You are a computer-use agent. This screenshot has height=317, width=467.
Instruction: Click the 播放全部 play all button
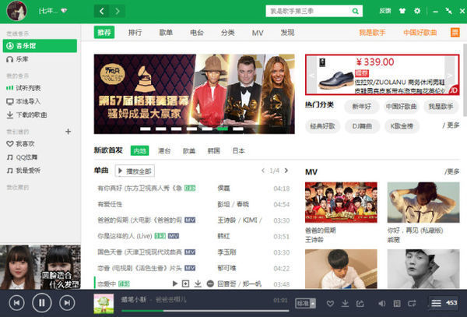[x=135, y=171]
